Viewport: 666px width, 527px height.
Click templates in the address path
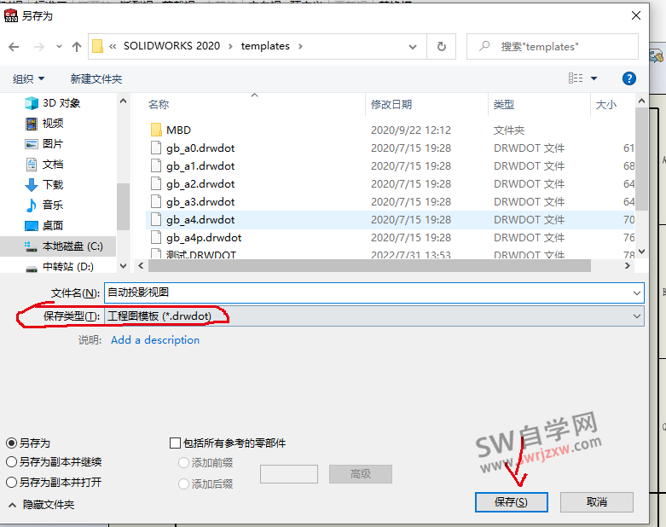[265, 46]
